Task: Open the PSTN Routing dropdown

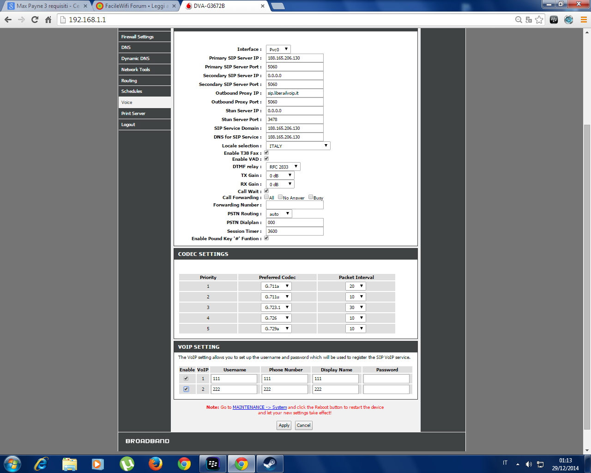Action: [279, 214]
